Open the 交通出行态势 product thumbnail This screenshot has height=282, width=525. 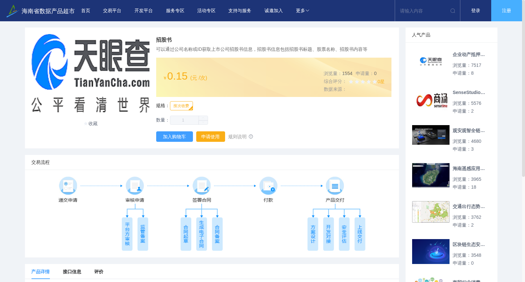click(431, 212)
